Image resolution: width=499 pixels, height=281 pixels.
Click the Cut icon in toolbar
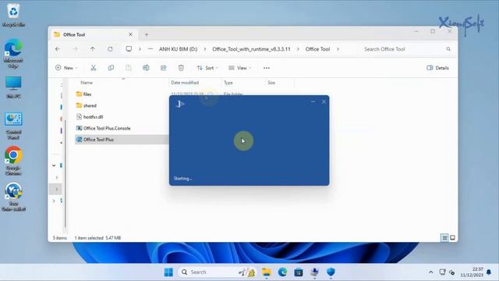pos(94,68)
